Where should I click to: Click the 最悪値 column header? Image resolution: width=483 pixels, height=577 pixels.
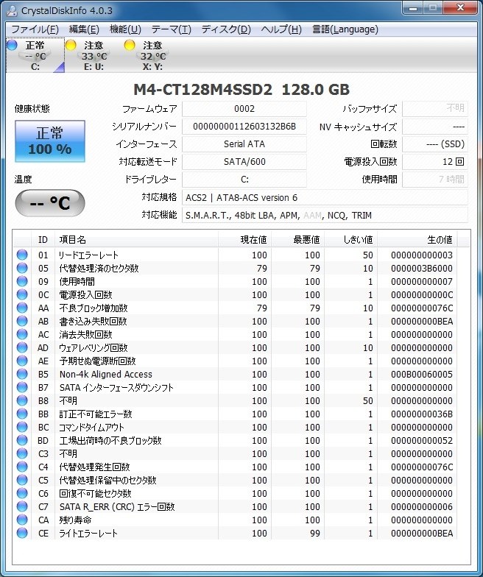(x=297, y=240)
